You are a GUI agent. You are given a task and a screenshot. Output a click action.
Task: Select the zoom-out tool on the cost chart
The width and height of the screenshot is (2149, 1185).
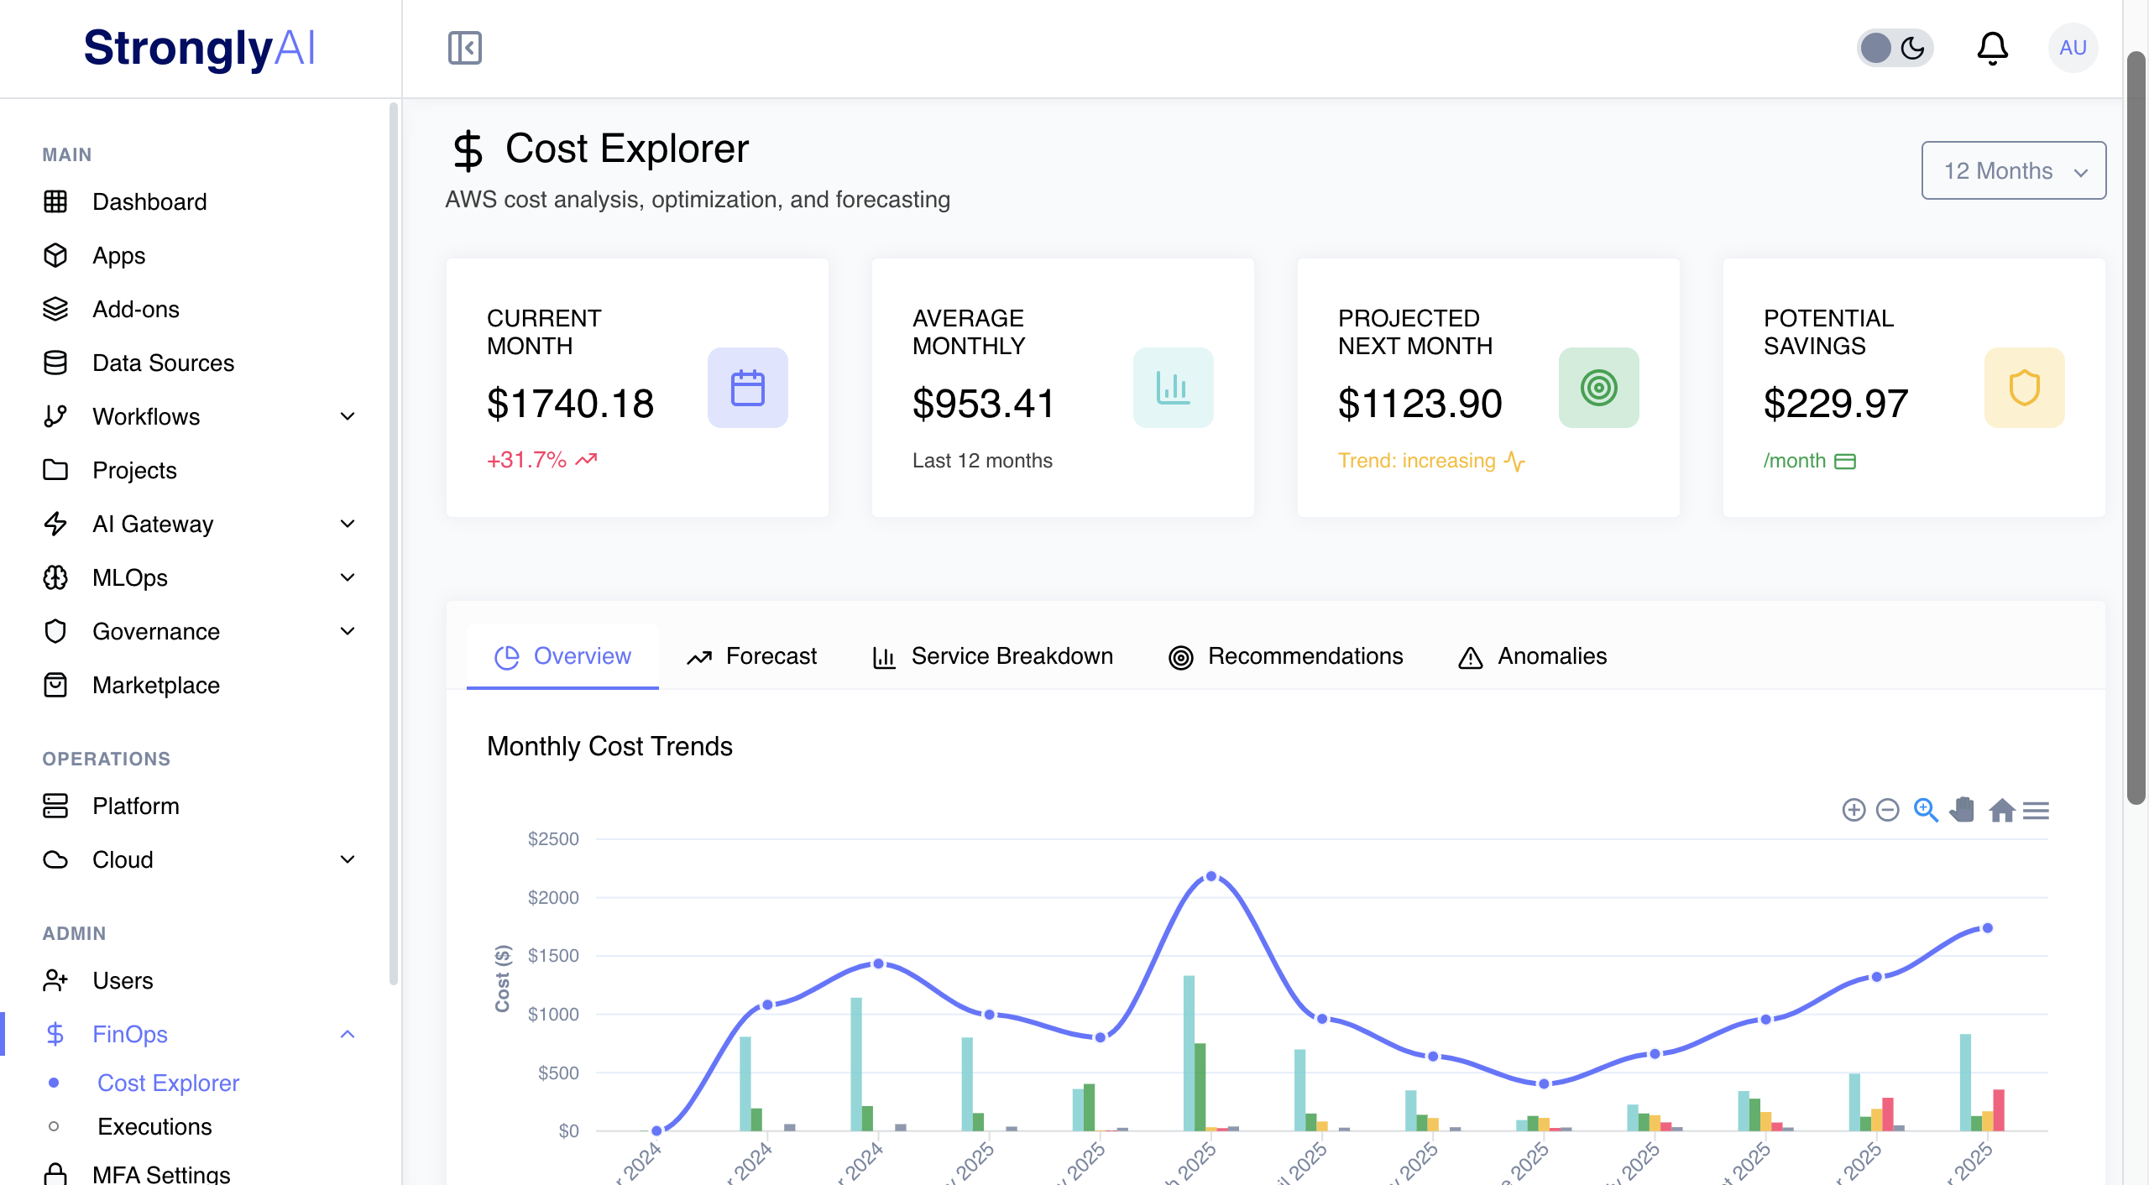(x=1888, y=811)
